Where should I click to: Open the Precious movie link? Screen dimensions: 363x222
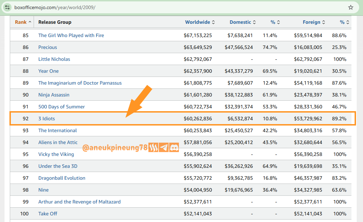(48, 47)
